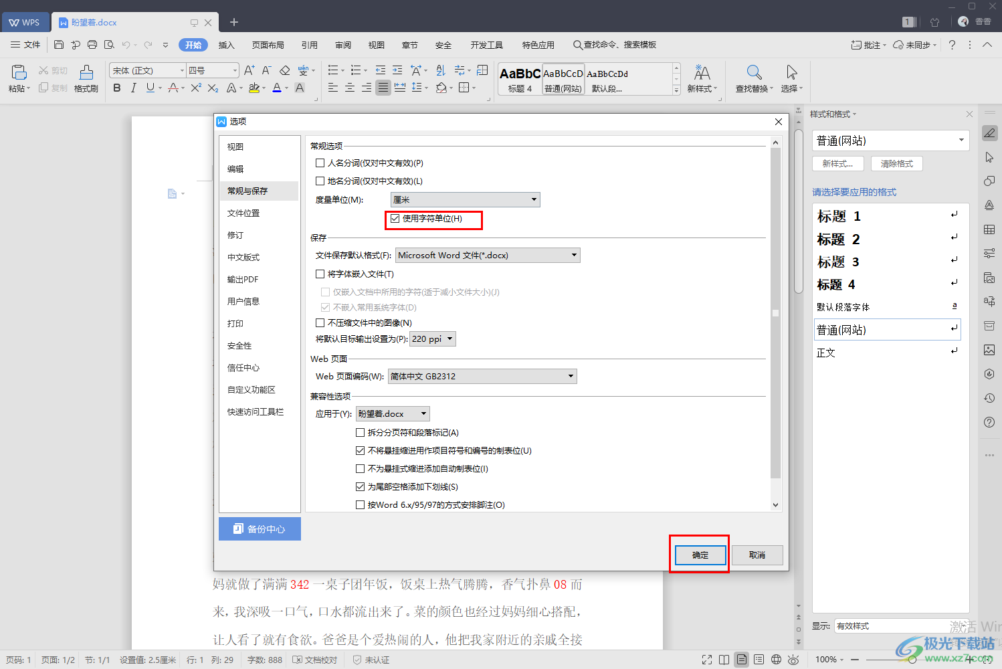The height and width of the screenshot is (669, 1002).
Task: Click the numbered list icon
Action: (x=355, y=70)
